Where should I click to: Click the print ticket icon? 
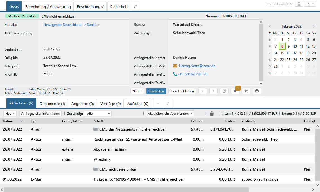pyautogui.click(x=257, y=91)
